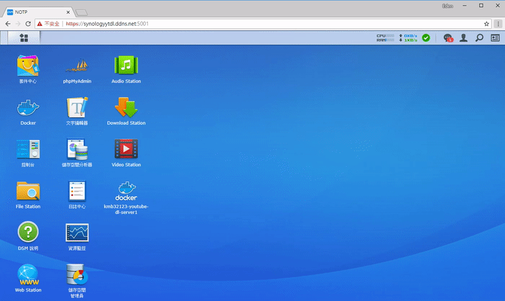Screen dimensions: 505x301
Task: Open a new browser tab
Action: pyautogui.click(x=81, y=13)
